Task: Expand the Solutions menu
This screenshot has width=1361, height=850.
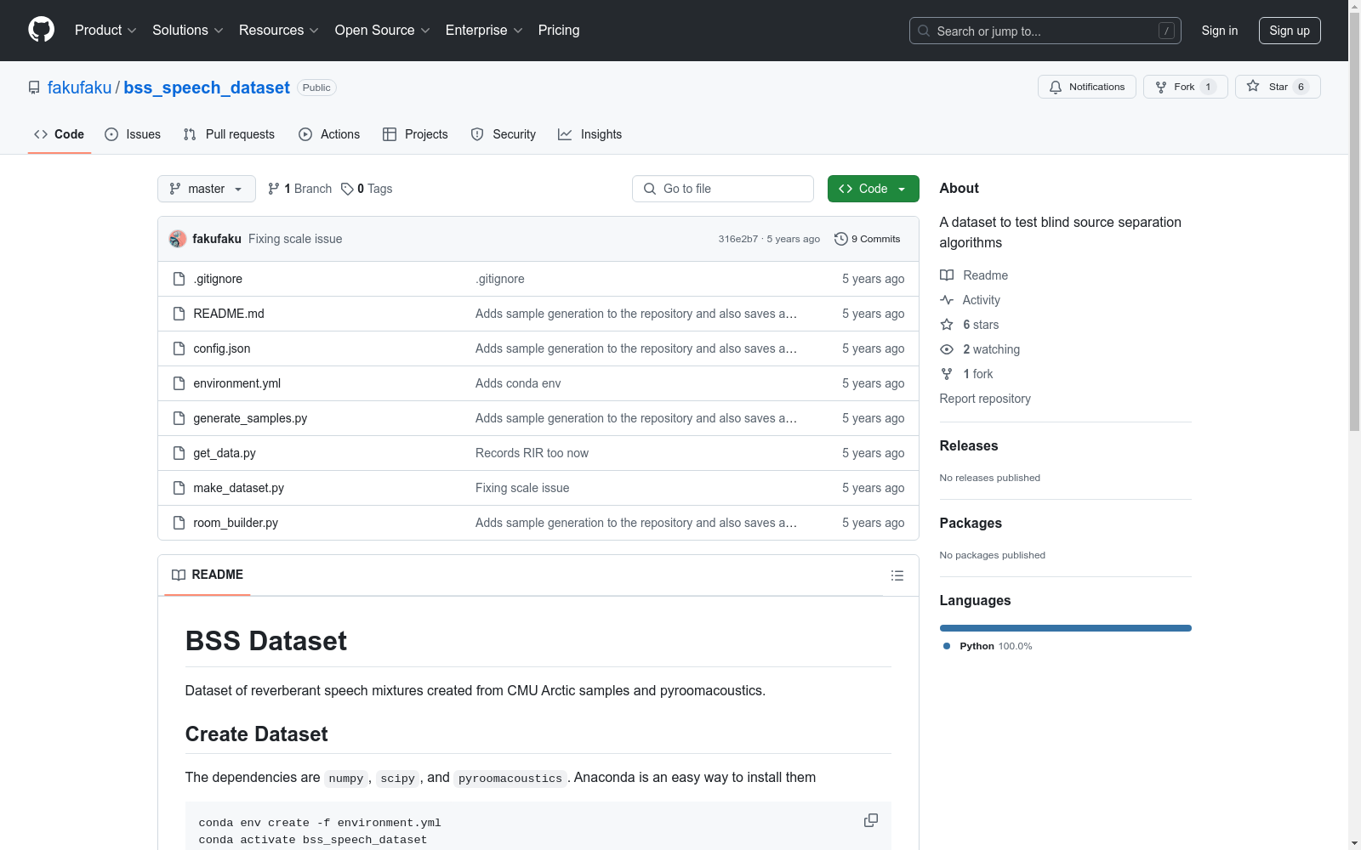Action: point(188,30)
